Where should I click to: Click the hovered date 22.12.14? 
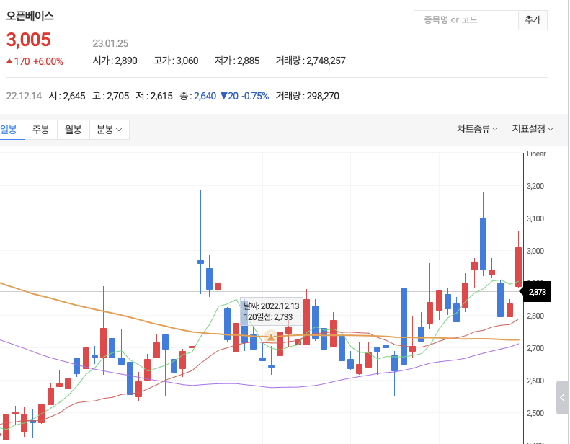pyautogui.click(x=24, y=96)
